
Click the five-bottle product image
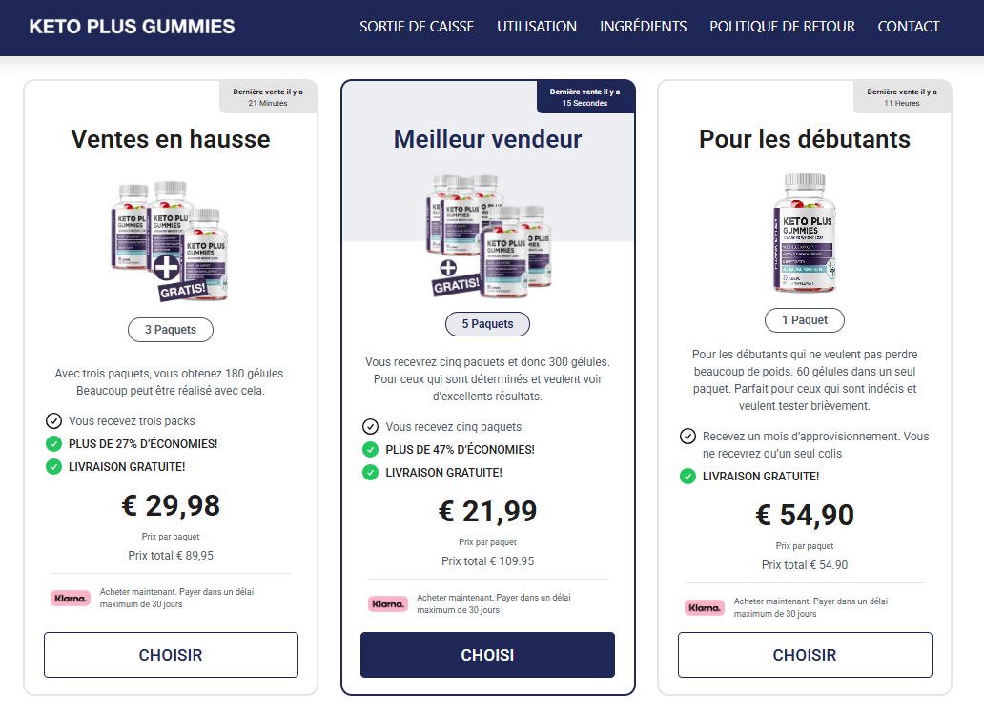click(488, 235)
